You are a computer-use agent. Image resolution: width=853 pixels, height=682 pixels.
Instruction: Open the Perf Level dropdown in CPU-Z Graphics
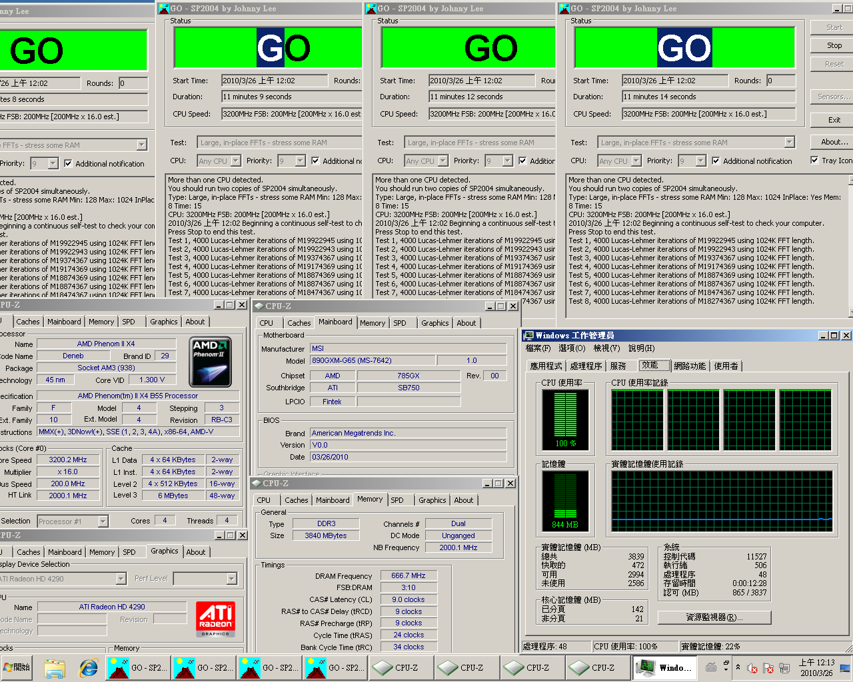point(231,579)
